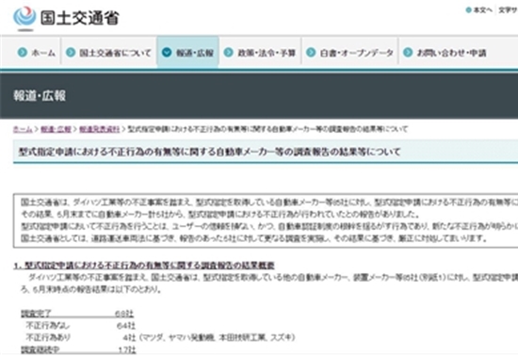This screenshot has width=518, height=356.
Task: Click the 本文へ skip link
Action: [x=482, y=10]
